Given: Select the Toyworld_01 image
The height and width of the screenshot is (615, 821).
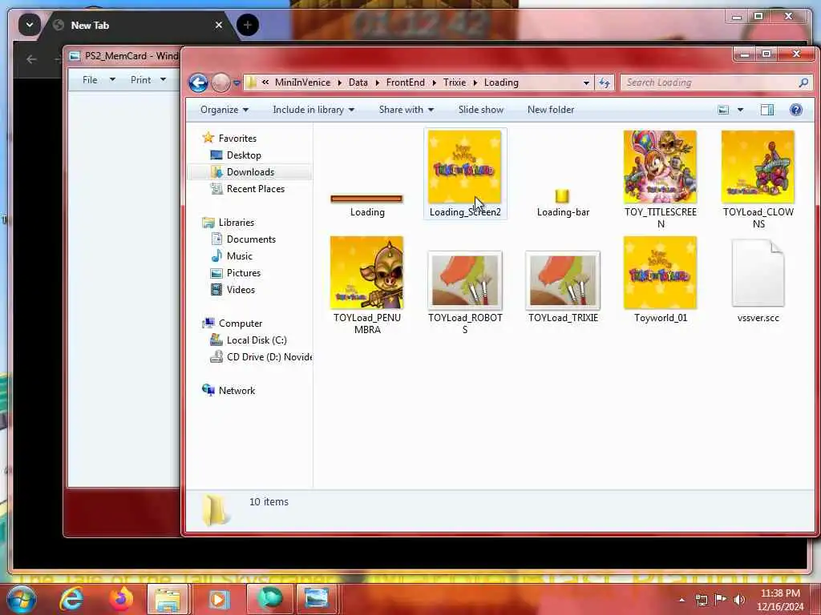Looking at the screenshot, I should tap(661, 273).
